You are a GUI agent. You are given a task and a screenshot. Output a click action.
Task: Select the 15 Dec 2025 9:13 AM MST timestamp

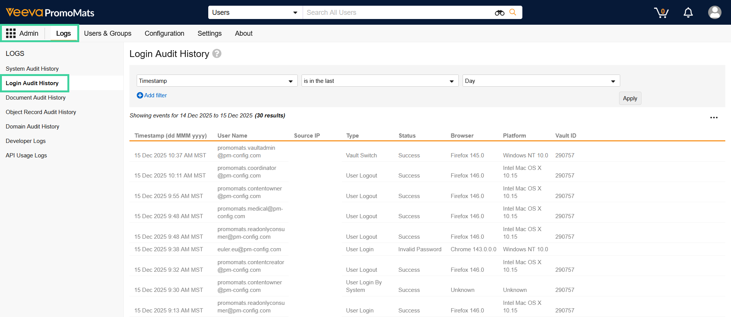coord(169,311)
